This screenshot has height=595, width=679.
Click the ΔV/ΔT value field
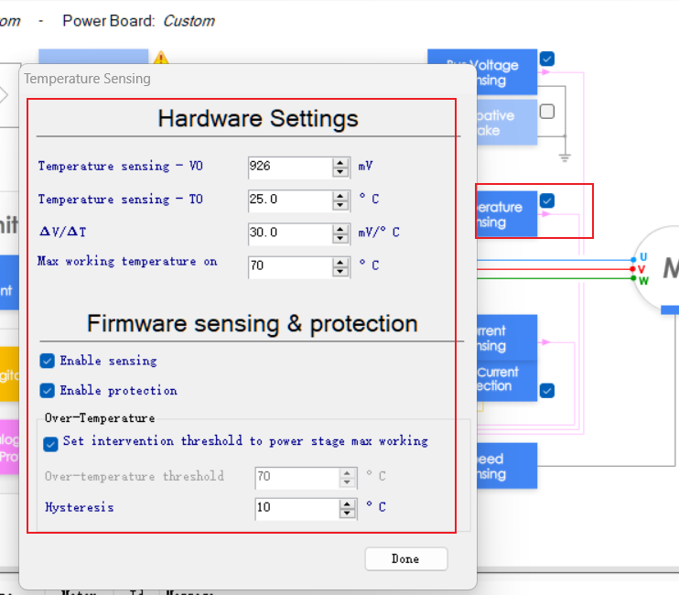[290, 233]
